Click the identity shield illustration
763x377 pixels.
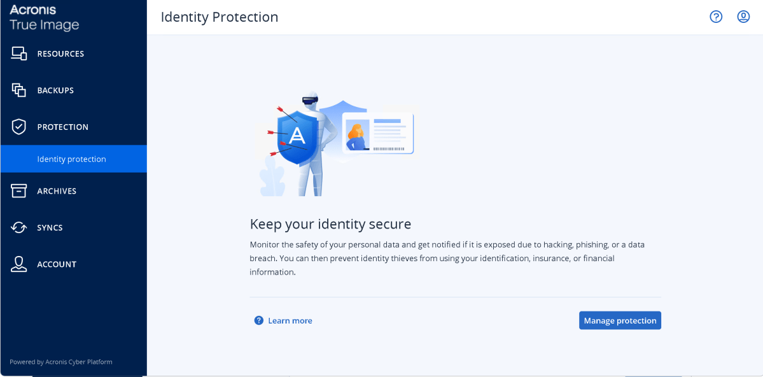[x=336, y=144]
